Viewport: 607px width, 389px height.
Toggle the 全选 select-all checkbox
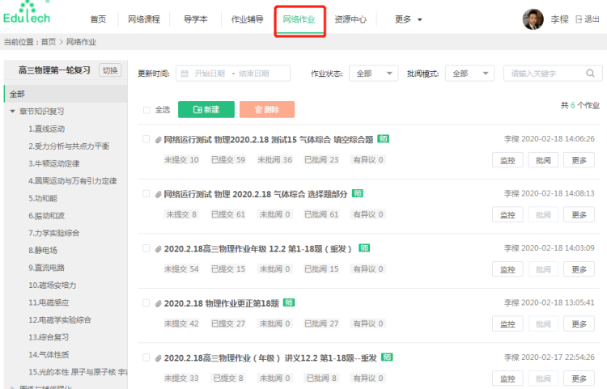click(x=146, y=110)
